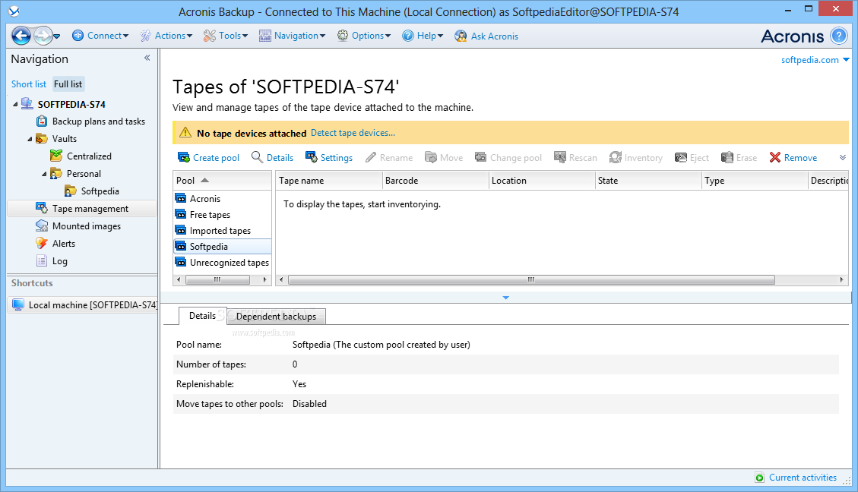Select the Acronis pool
Viewport: 858px width, 492px height.
click(x=222, y=199)
